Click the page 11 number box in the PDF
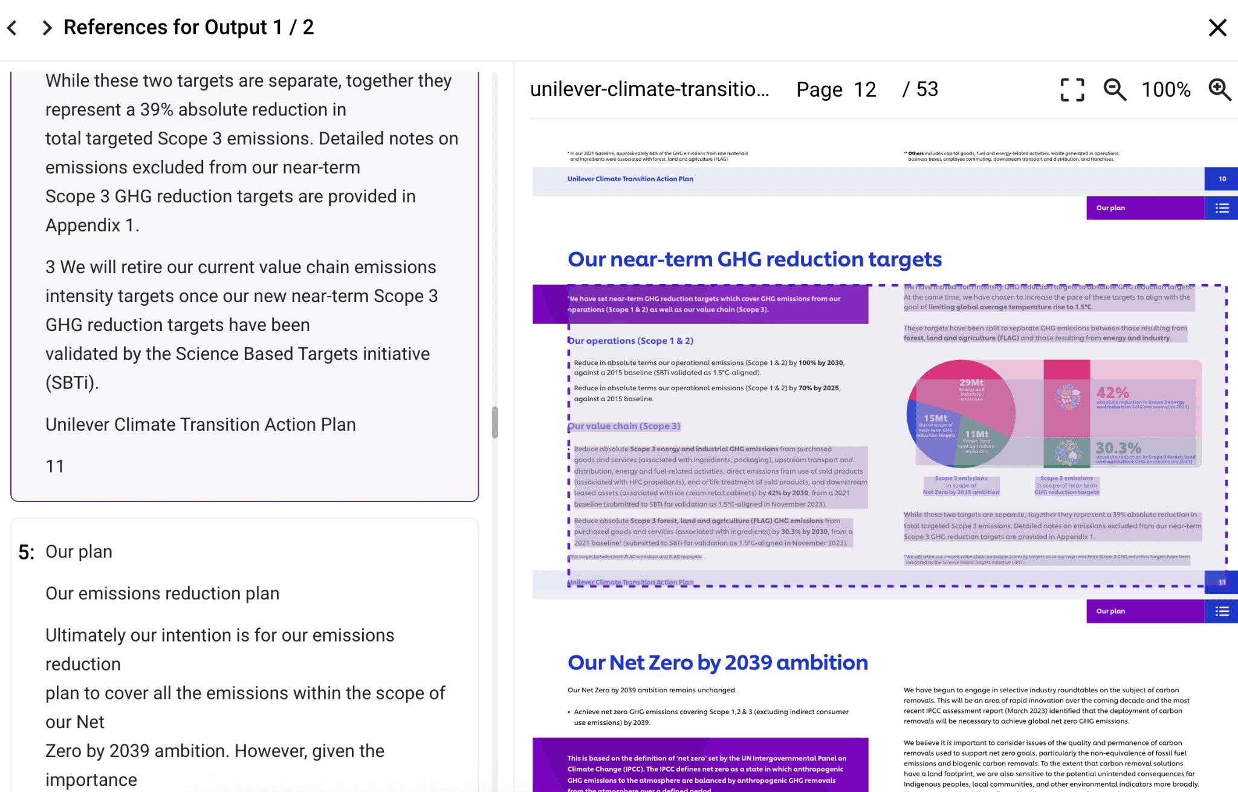This screenshot has width=1238, height=792. [1222, 582]
